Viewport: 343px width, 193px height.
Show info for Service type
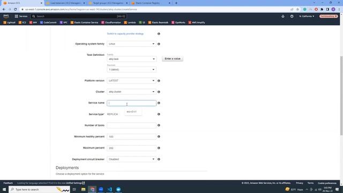[159, 114]
